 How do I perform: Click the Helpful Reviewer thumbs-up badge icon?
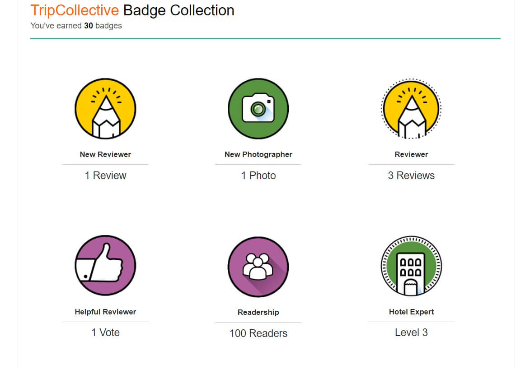[x=105, y=266]
